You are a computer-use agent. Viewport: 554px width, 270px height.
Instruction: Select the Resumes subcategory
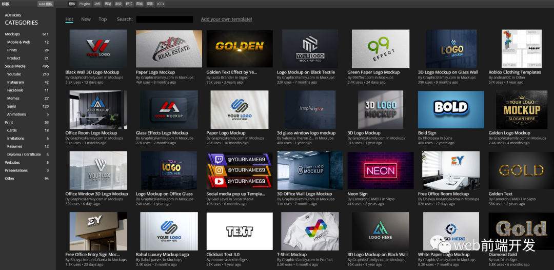27,146
